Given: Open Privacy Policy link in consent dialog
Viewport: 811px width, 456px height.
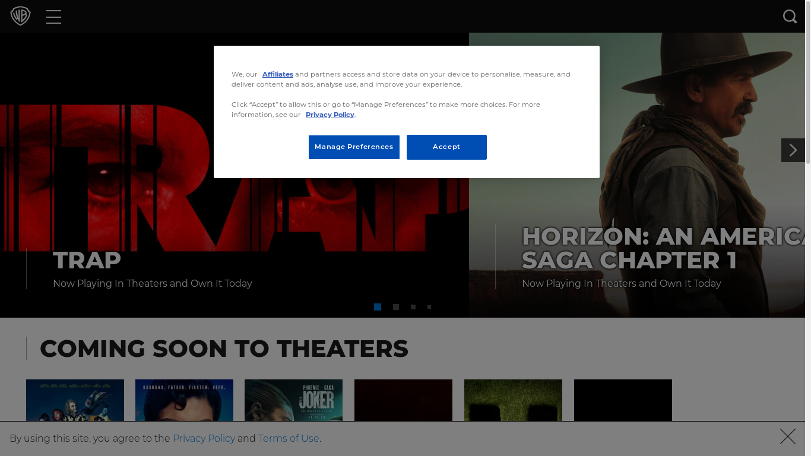Looking at the screenshot, I should pyautogui.click(x=330, y=115).
